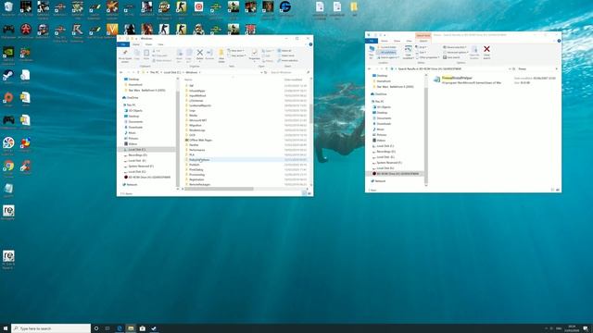Screen dimensions: 593x333
Task: Switch Windows folder to large icons view
Action: [x=309, y=193]
